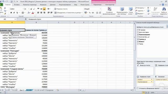Click the Удалить cells button

(140, 11)
